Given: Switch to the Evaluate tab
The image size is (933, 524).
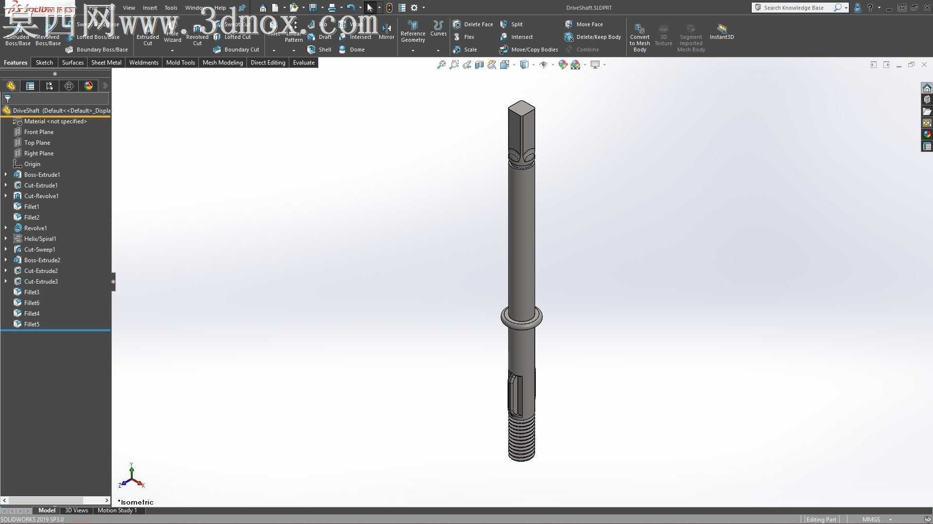Looking at the screenshot, I should (x=303, y=63).
